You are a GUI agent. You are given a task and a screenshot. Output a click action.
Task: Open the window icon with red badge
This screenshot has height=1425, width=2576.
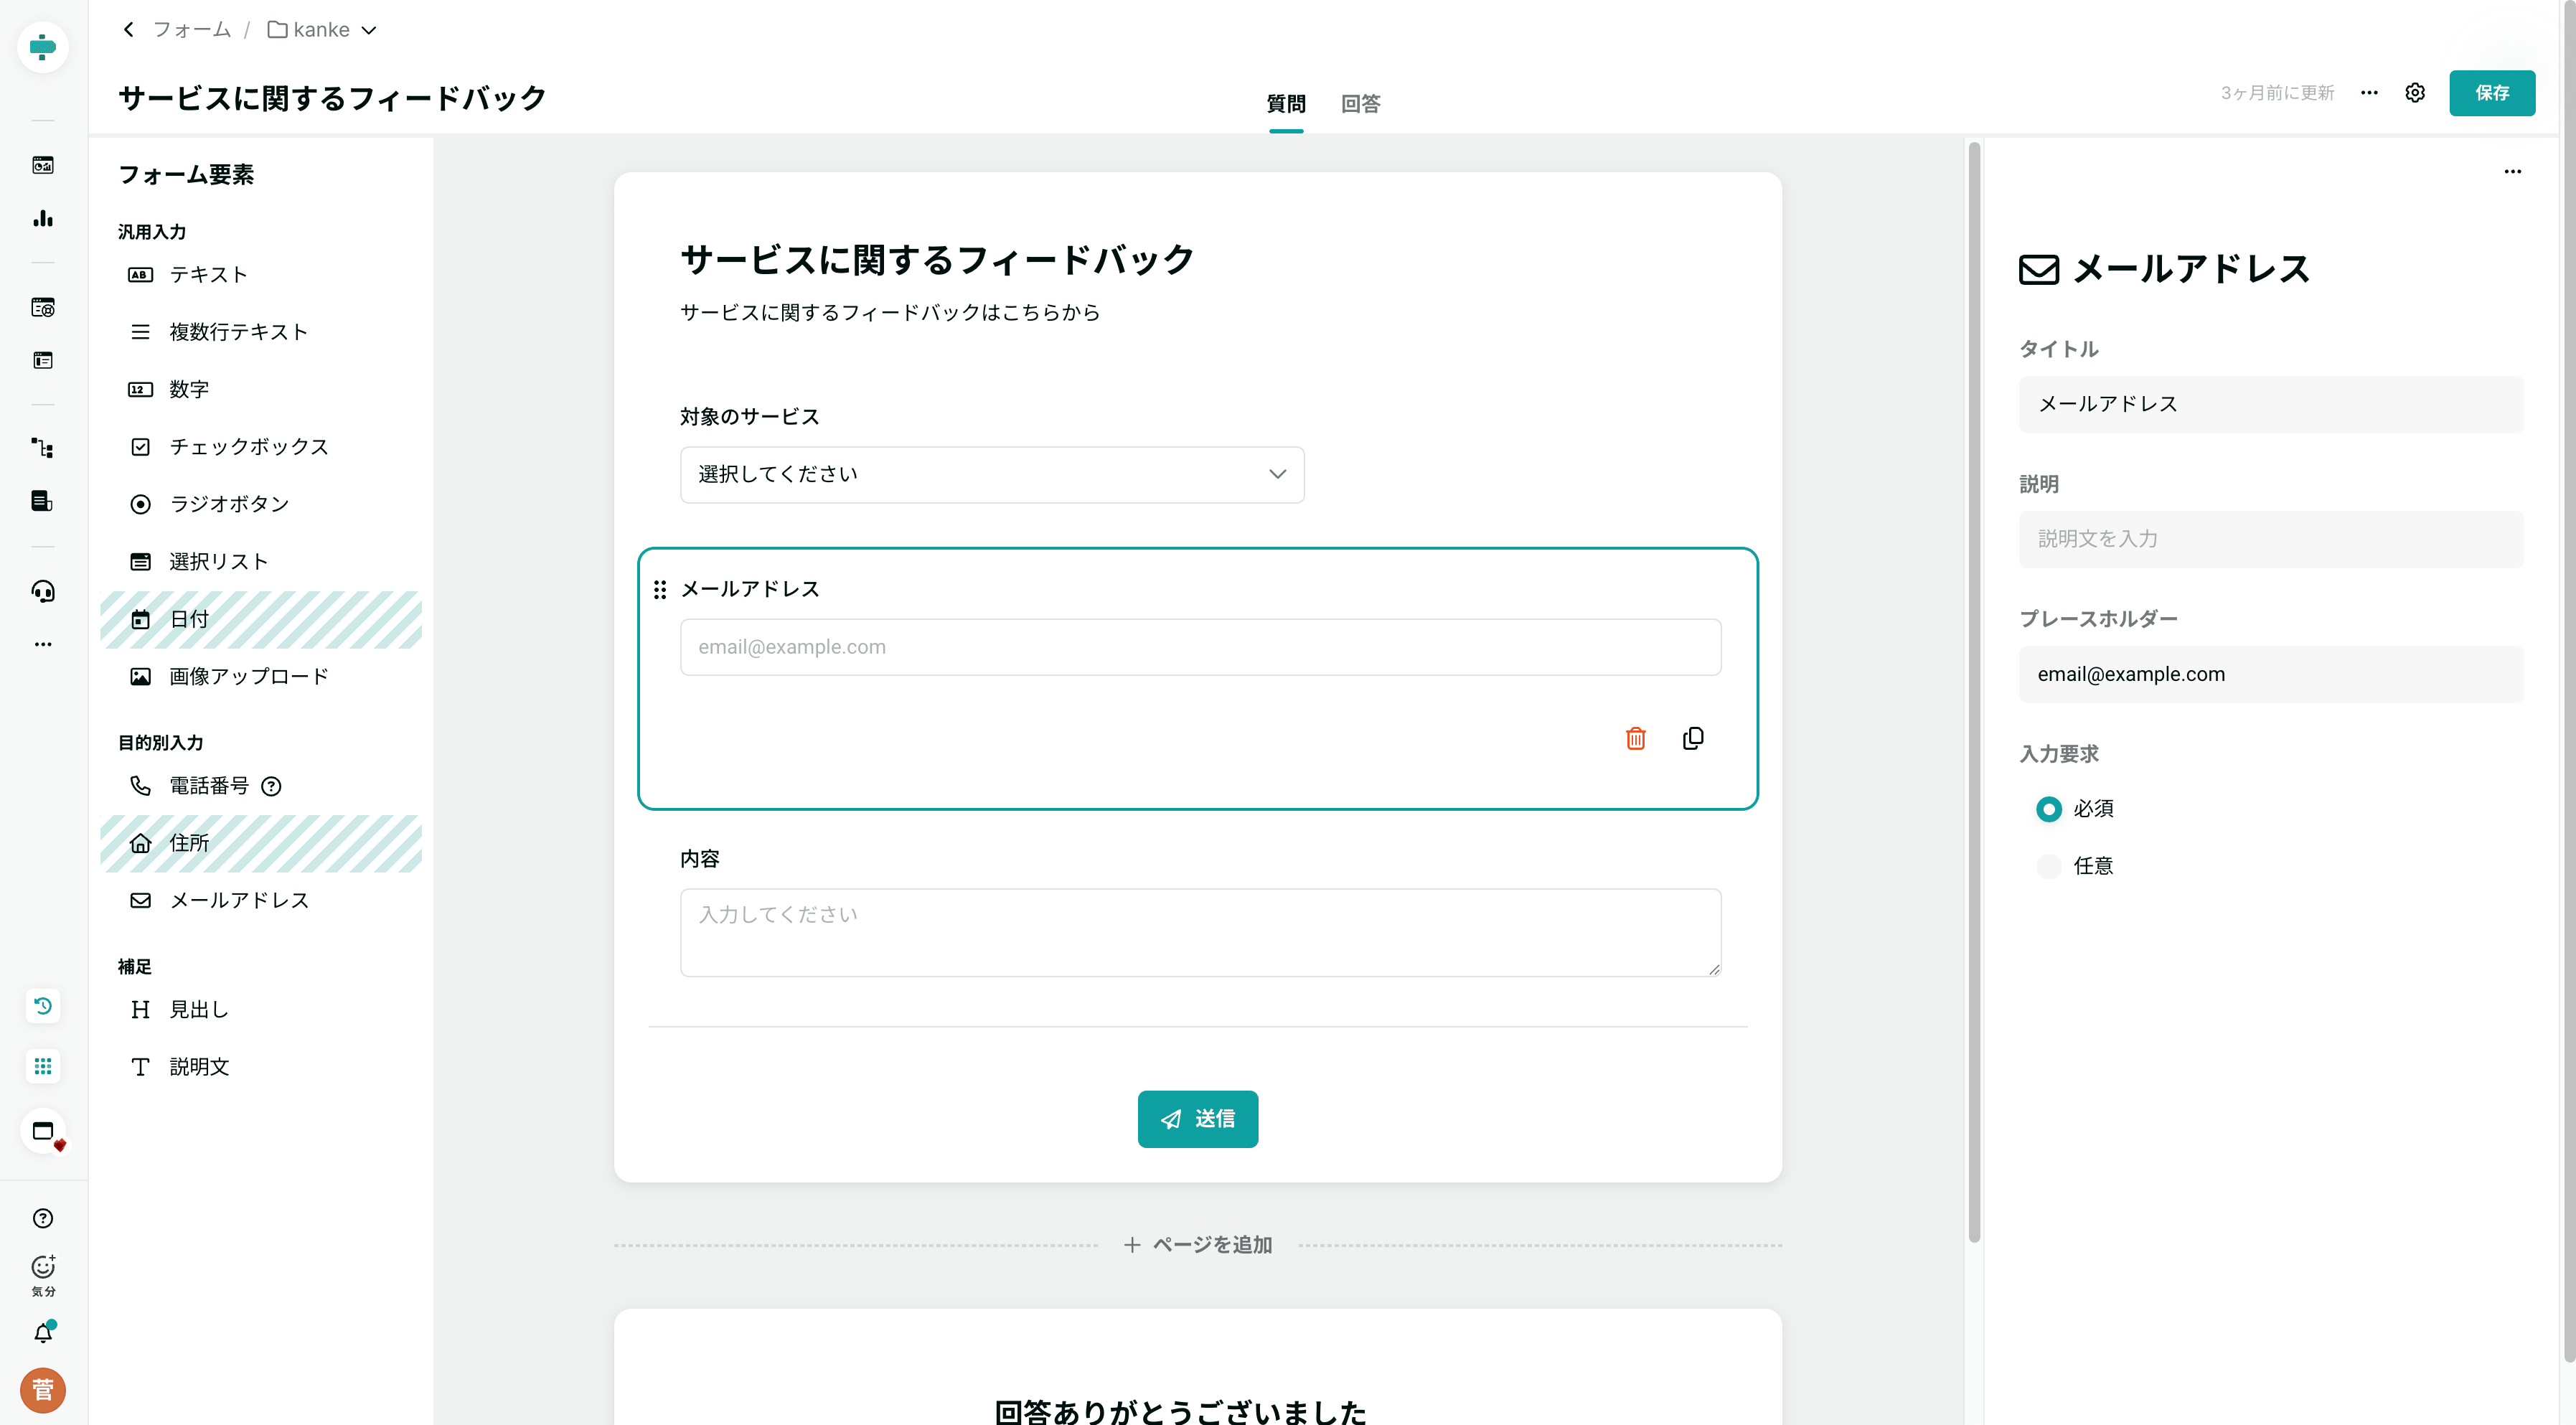43,1132
